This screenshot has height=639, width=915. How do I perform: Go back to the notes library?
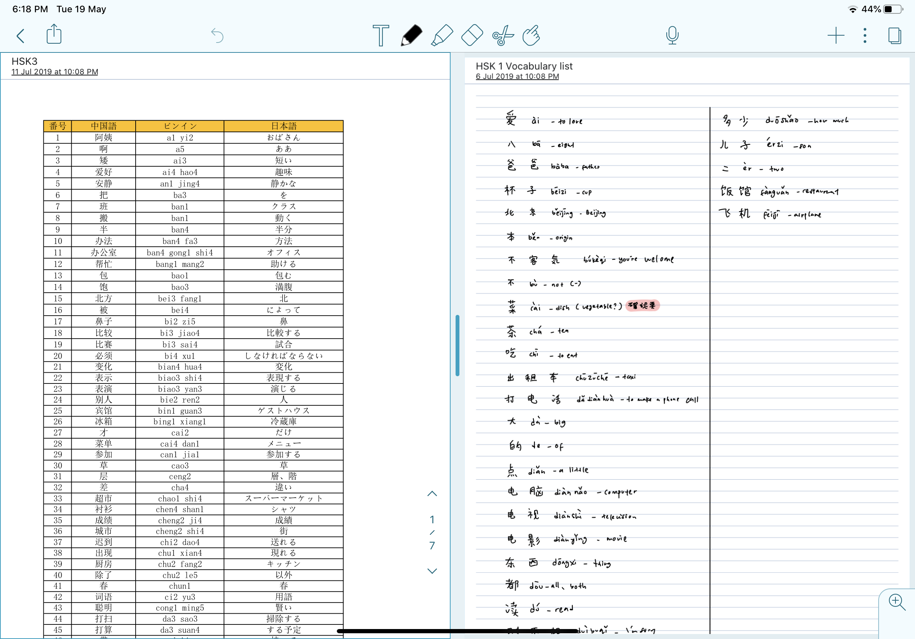(x=21, y=36)
